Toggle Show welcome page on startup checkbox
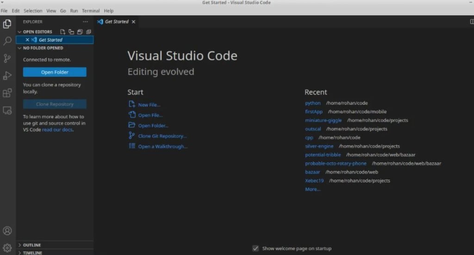The height and width of the screenshot is (255, 474). pos(256,249)
